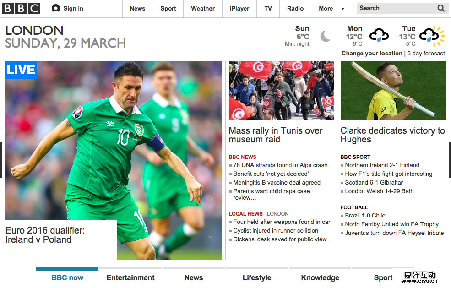Open the cricketer with bat photo thumbnail
Image resolution: width=451 pixels, height=288 pixels.
pyautogui.click(x=392, y=90)
